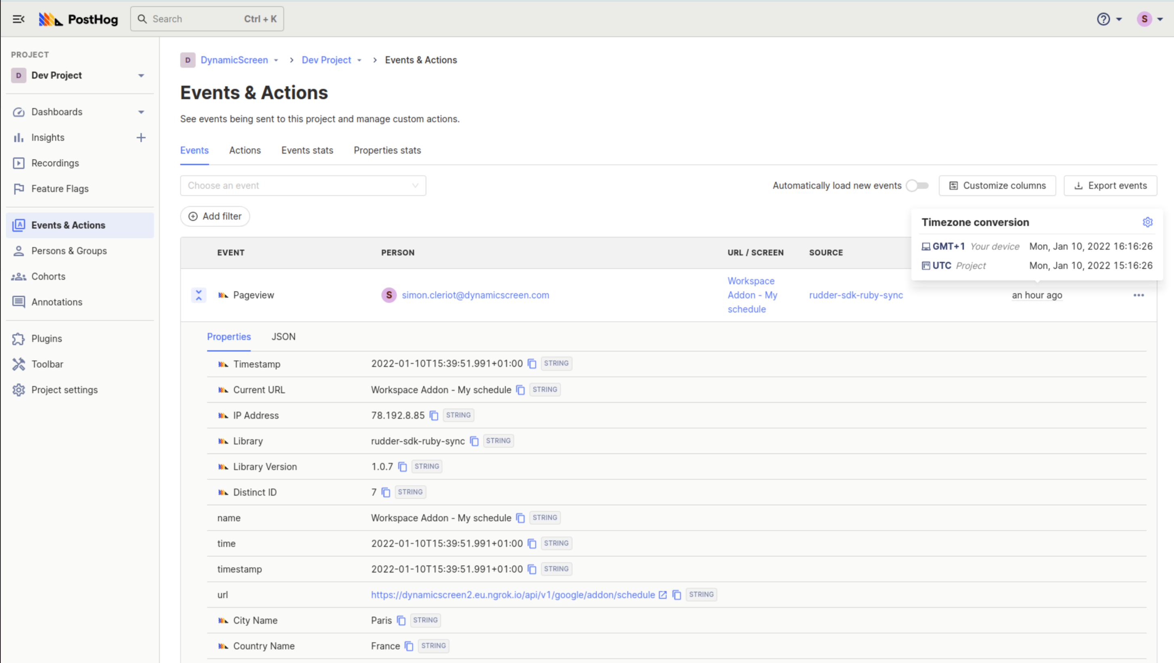Click the plus icon next to Insights

tap(141, 138)
